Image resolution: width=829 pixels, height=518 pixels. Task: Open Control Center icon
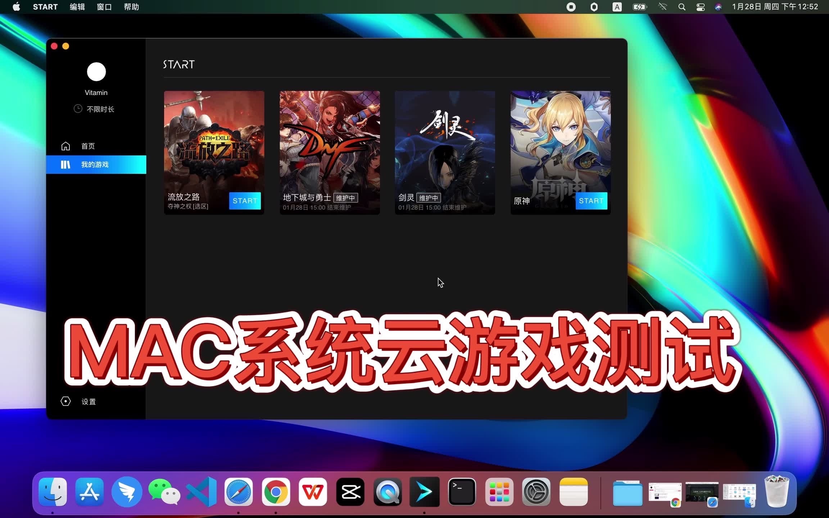[700, 7]
